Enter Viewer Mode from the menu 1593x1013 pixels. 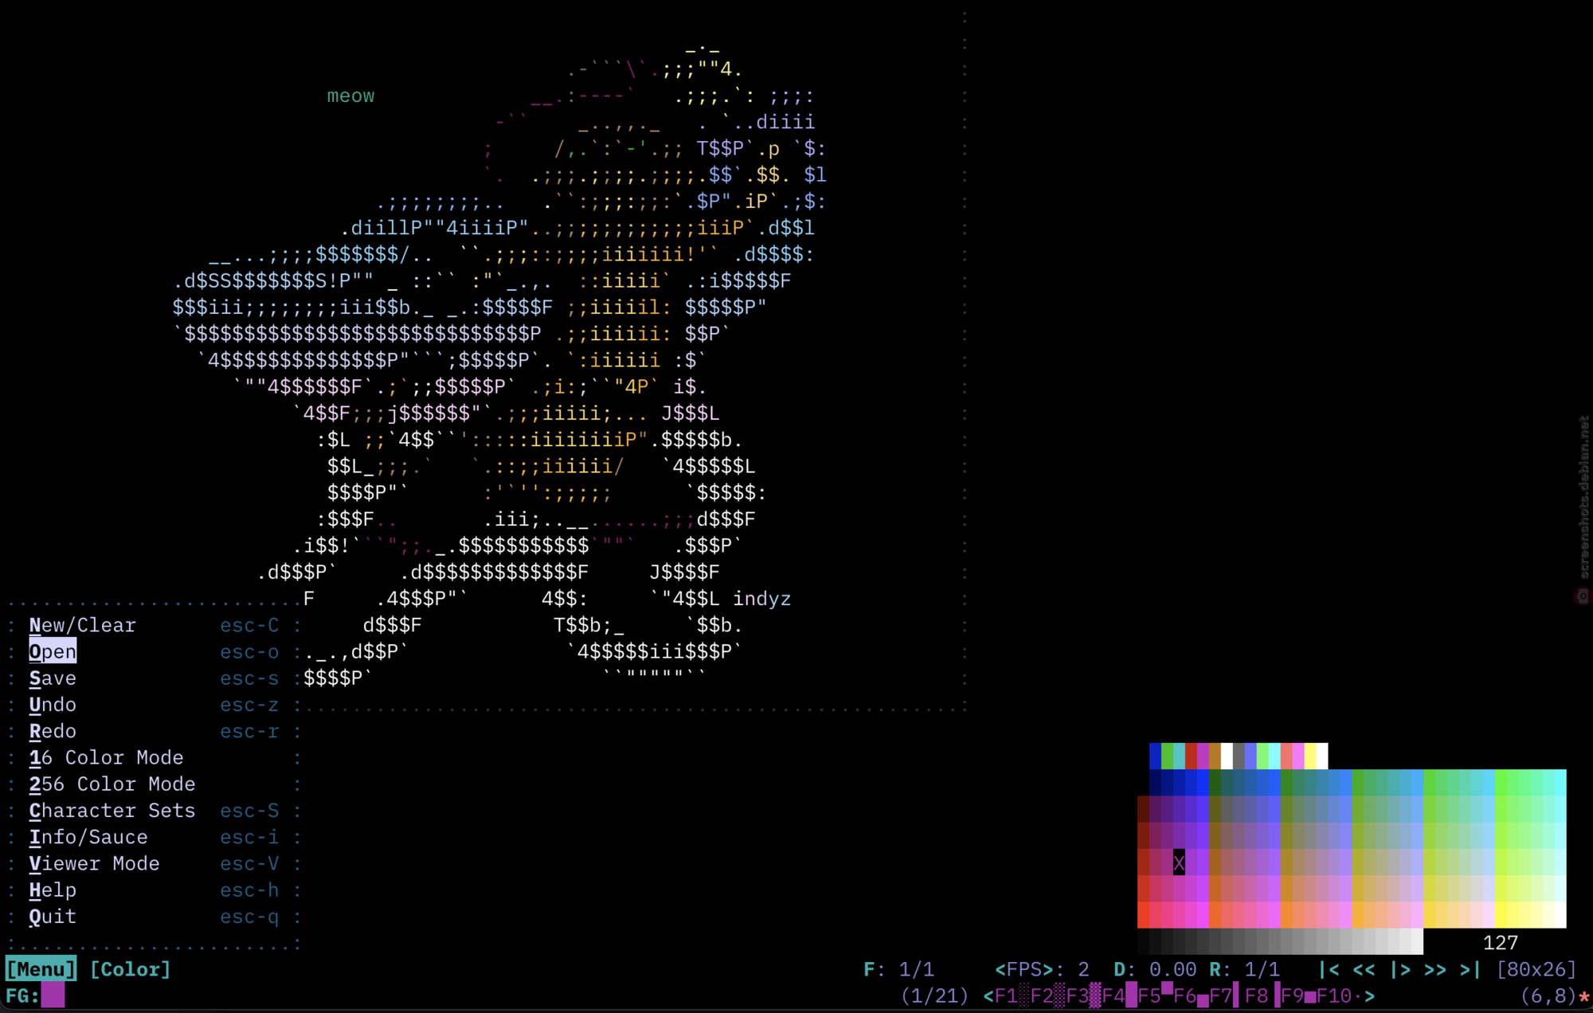pyautogui.click(x=94, y=863)
